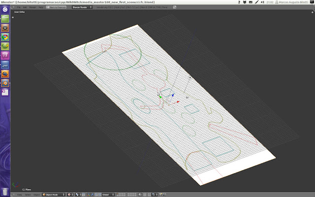This screenshot has height=197, width=315.
Task: Open the purple chat smiley app
Action: 5,56
